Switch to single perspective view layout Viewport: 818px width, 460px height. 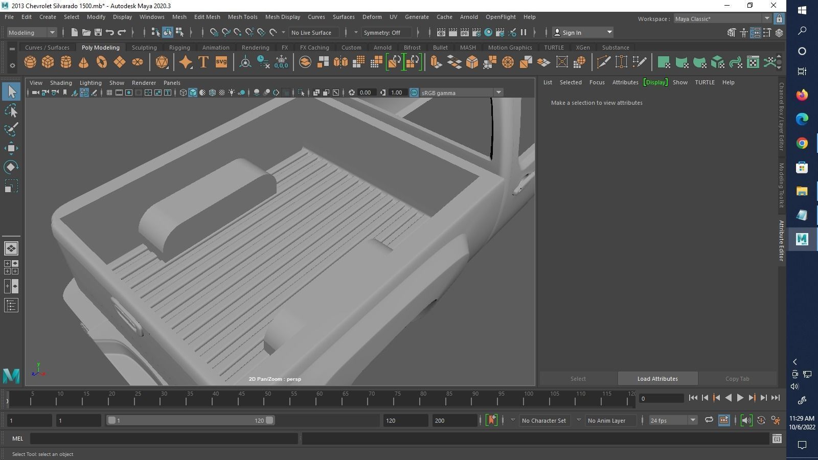point(11,248)
